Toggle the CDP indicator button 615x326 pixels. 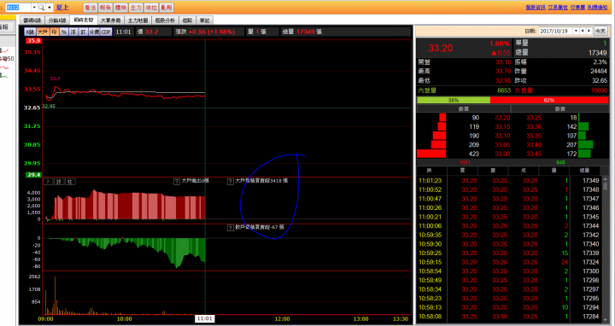tap(106, 32)
